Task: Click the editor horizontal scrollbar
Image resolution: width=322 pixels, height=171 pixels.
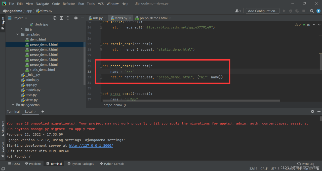Action: click(191, 101)
